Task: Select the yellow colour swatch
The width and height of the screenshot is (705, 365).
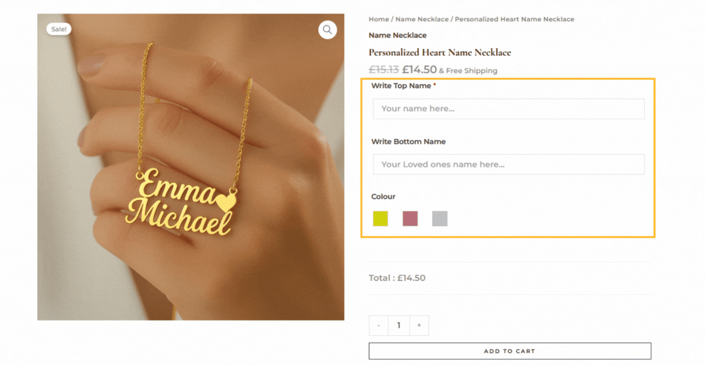Action: pos(380,219)
